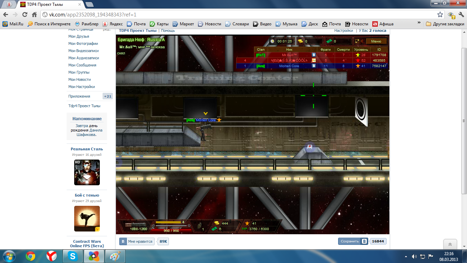Click the У Вас 2 голоса link

click(x=372, y=30)
